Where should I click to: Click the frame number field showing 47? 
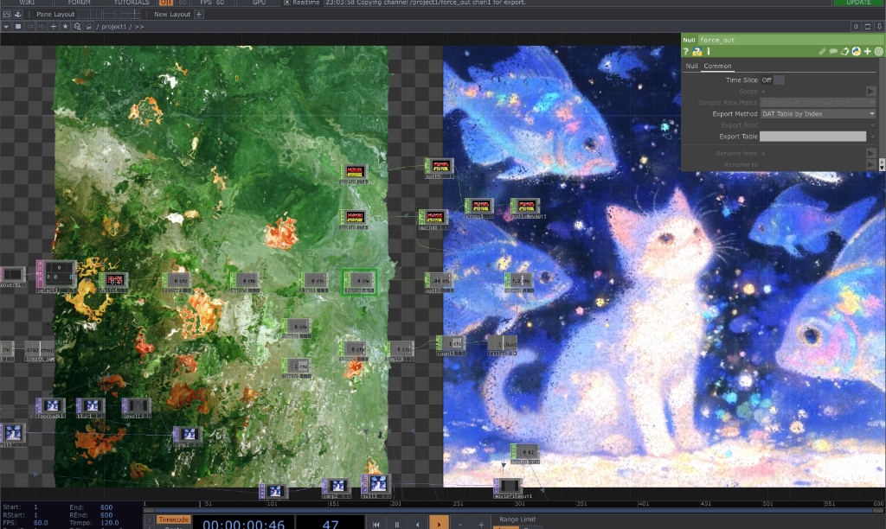coord(330,523)
